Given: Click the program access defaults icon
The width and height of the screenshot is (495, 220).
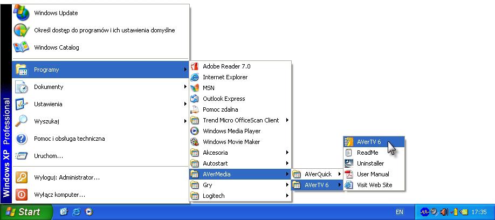Looking at the screenshot, I should 22,30.
